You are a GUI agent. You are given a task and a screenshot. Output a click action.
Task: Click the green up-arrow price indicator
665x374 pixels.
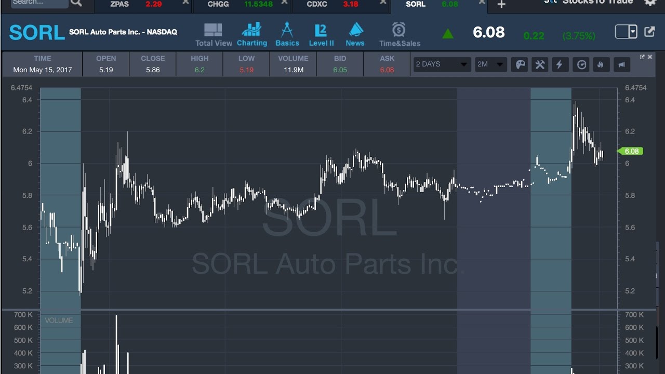448,34
